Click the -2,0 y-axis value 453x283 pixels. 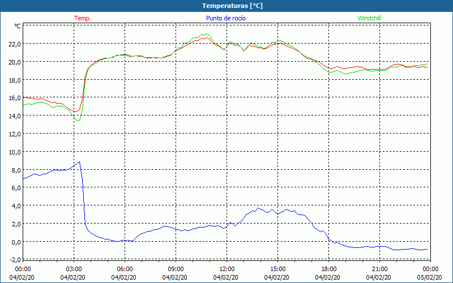pos(15,260)
